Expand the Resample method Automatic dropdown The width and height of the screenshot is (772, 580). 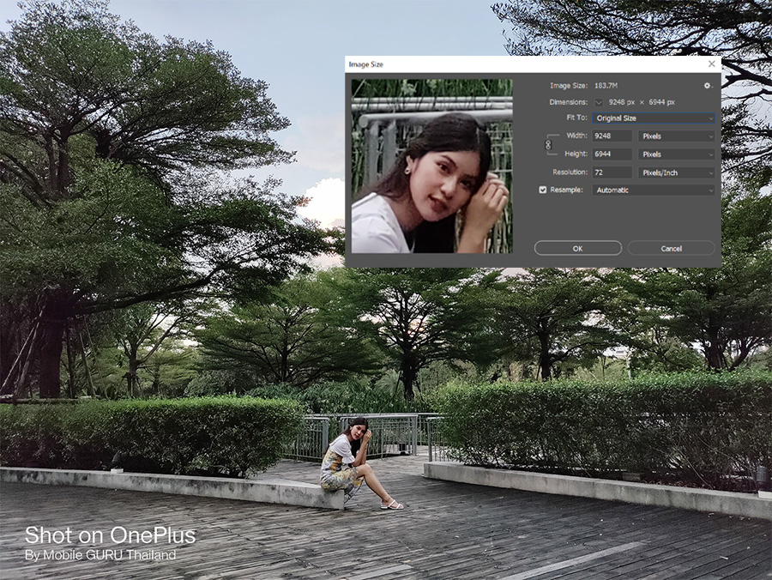click(654, 190)
